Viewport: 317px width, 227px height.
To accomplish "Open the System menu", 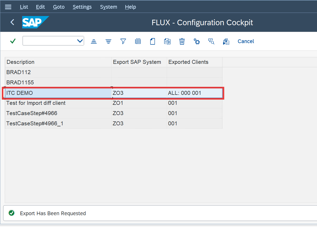I will pos(108,7).
